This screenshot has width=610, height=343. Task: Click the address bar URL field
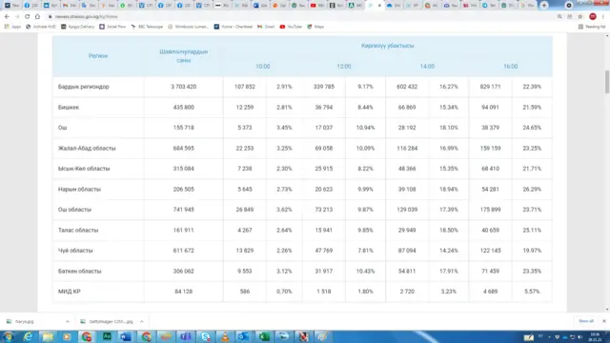[x=299, y=17]
